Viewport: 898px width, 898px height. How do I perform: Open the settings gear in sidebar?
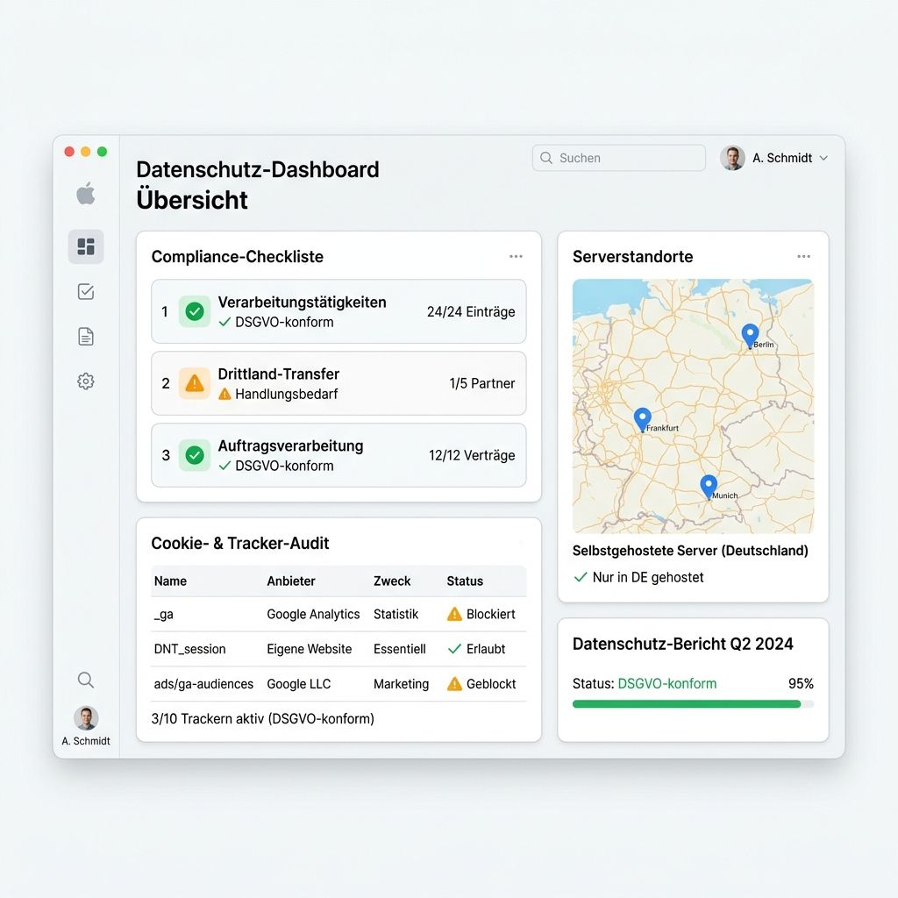[x=86, y=381]
